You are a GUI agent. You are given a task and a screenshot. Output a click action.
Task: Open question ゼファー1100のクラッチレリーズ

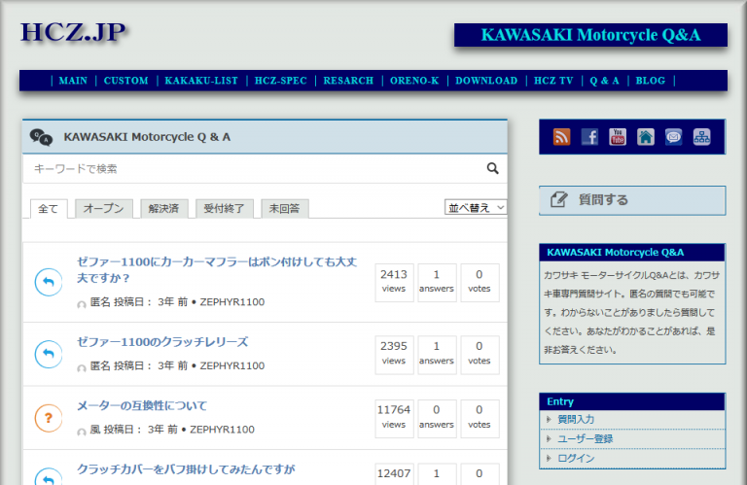(162, 342)
